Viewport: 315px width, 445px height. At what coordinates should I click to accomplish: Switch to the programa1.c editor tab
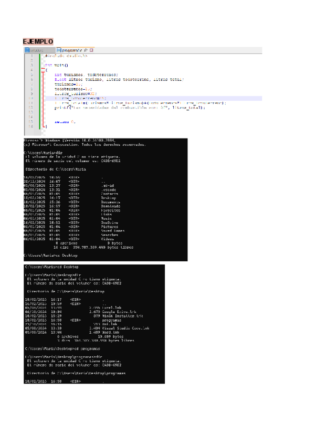(75, 50)
